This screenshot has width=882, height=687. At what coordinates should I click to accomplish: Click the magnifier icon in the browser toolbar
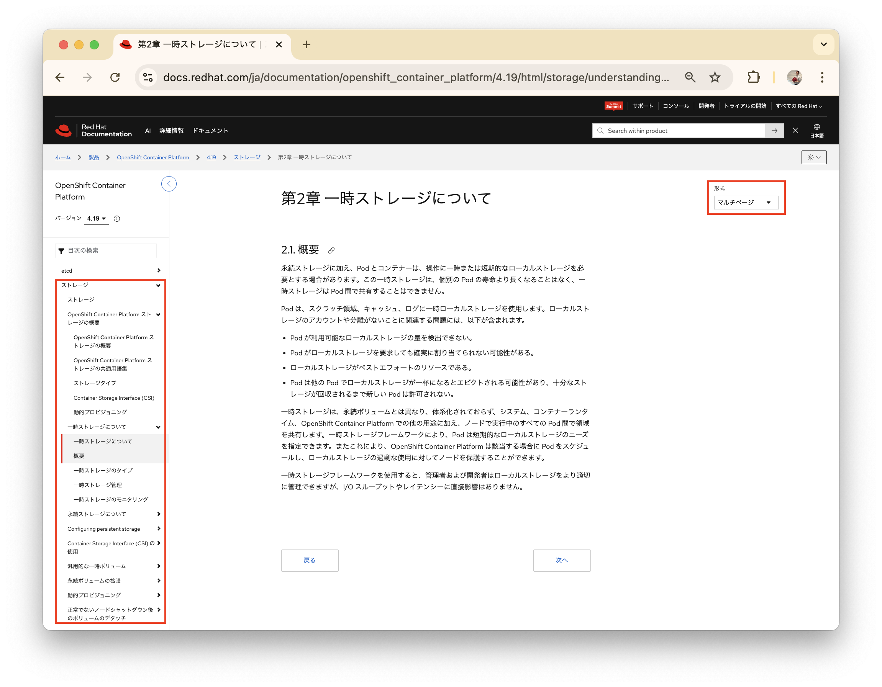(690, 77)
